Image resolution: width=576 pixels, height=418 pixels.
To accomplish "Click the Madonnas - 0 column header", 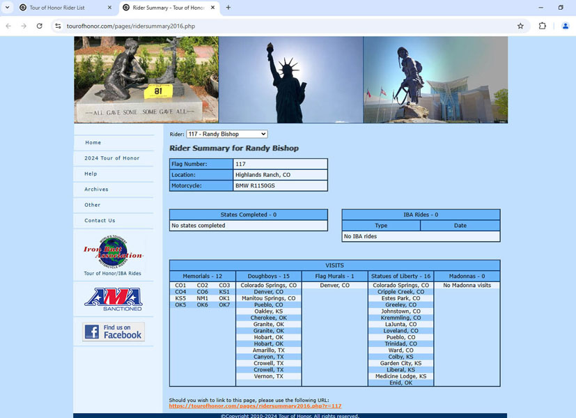I will click(467, 276).
